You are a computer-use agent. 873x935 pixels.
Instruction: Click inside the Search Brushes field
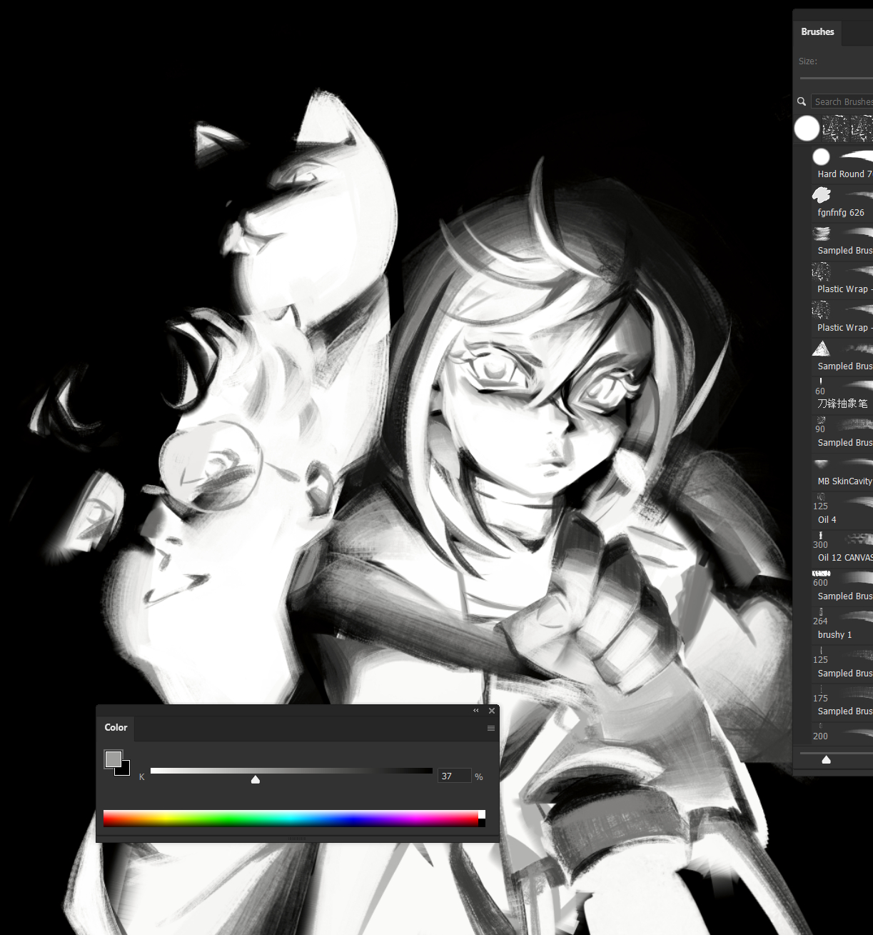[842, 101]
